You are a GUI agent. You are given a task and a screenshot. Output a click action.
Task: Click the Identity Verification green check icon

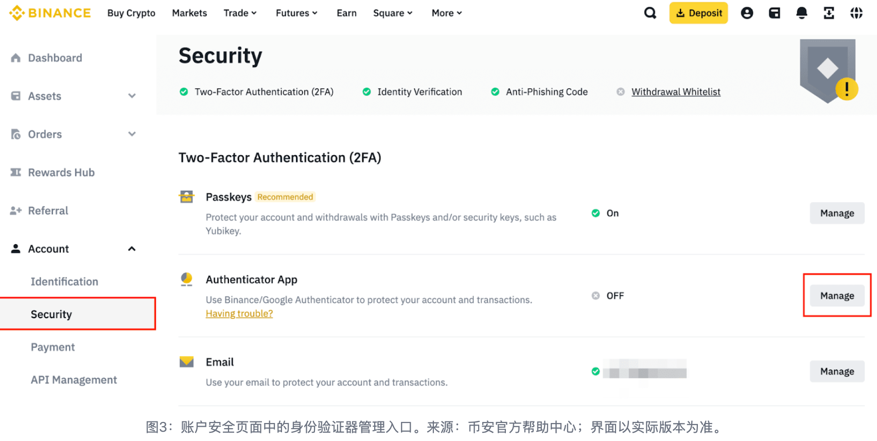click(x=366, y=92)
